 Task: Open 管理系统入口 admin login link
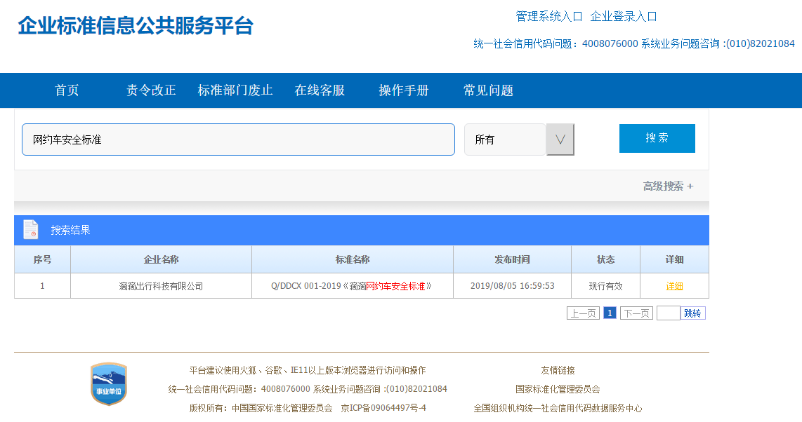coord(549,16)
